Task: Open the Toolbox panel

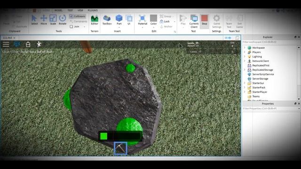Action: tap(107, 20)
